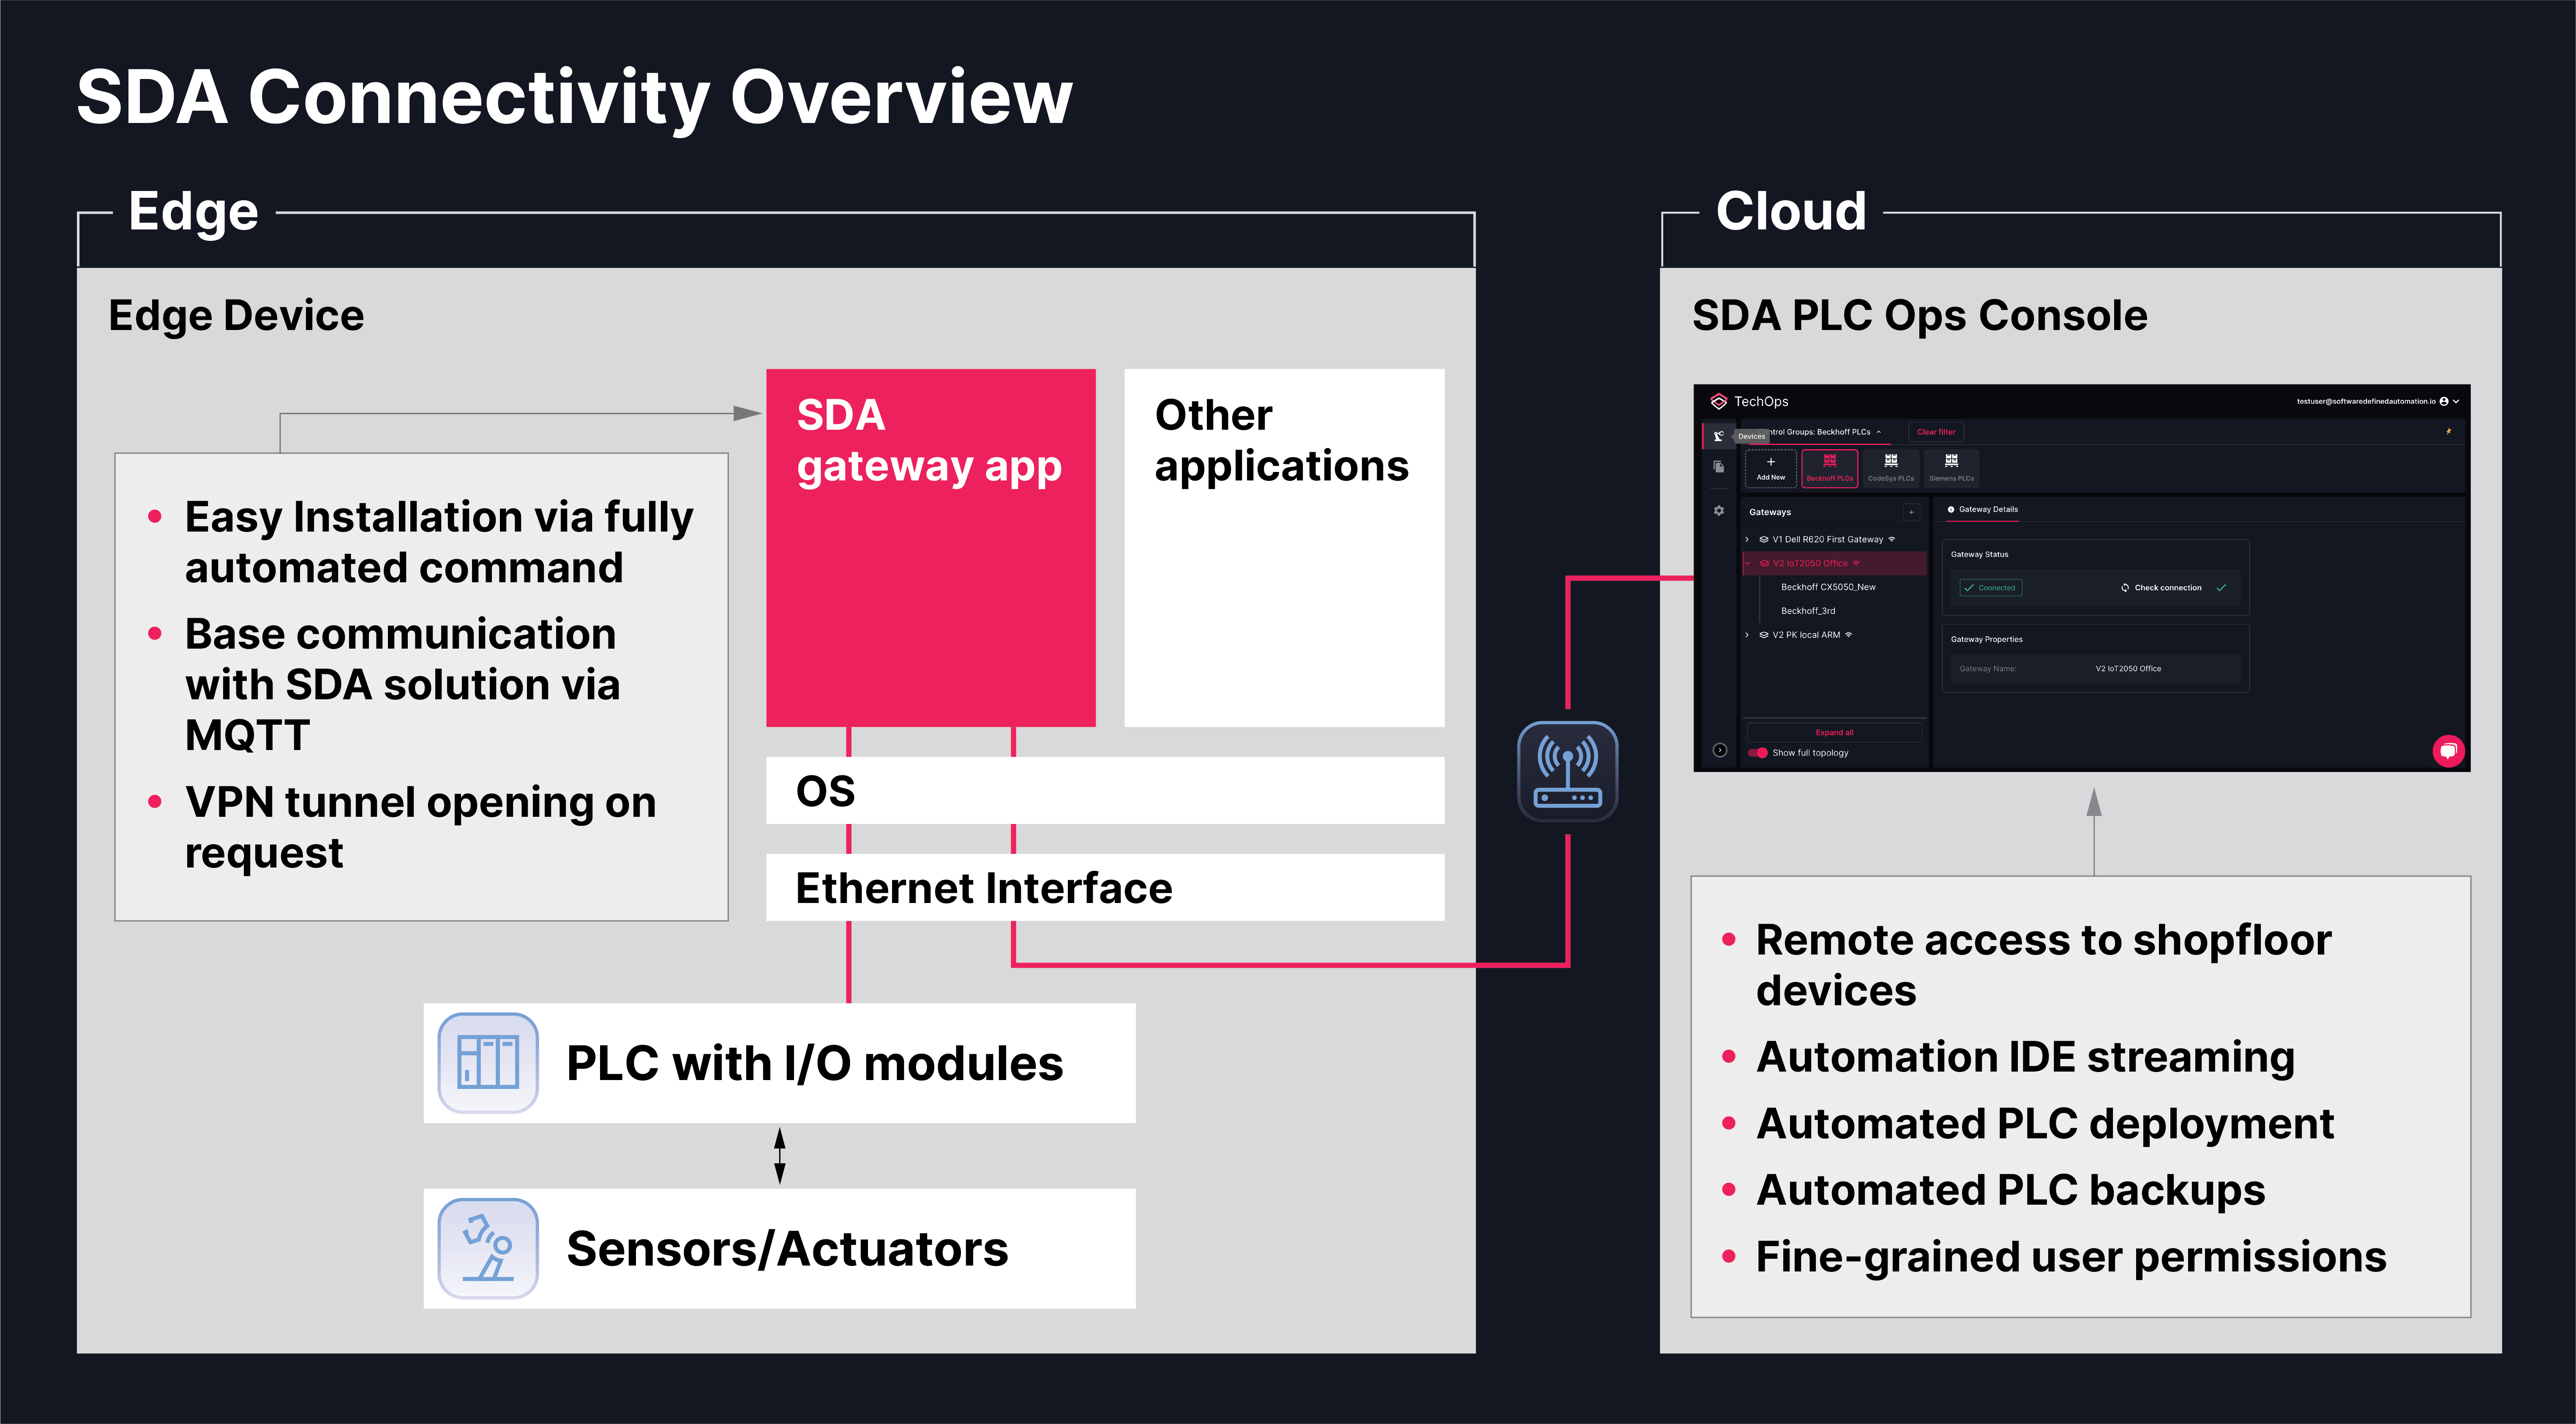
Task: Click the SDA gateway app block
Action: pos(930,547)
